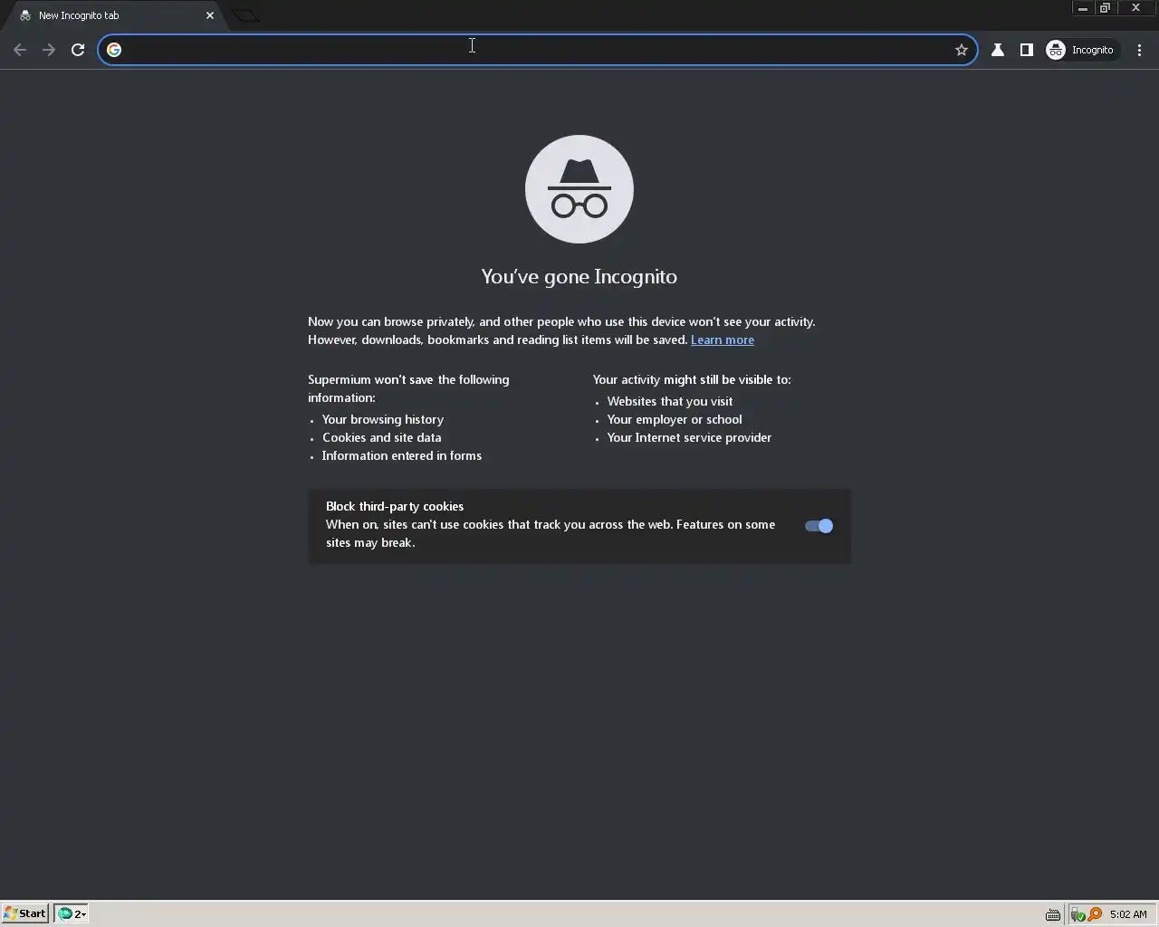Click the "Block third-party cookies" title text

click(395, 506)
